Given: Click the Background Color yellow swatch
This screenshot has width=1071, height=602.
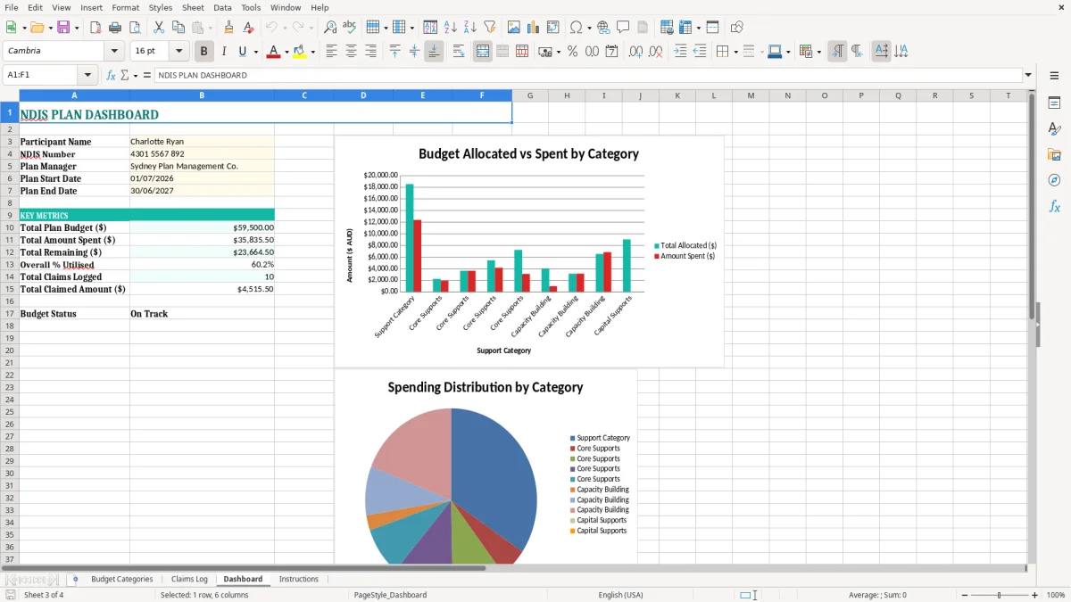Looking at the screenshot, I should 299,52.
